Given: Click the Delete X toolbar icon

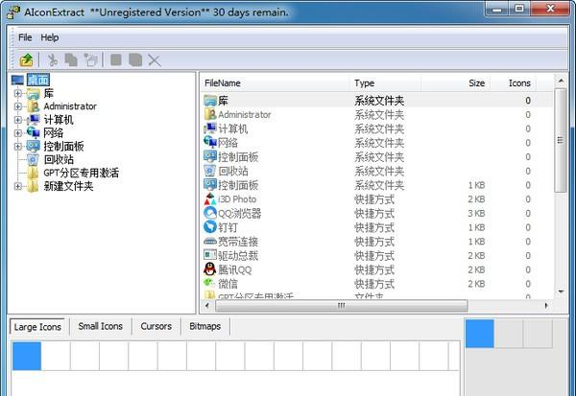Looking at the screenshot, I should tap(155, 60).
